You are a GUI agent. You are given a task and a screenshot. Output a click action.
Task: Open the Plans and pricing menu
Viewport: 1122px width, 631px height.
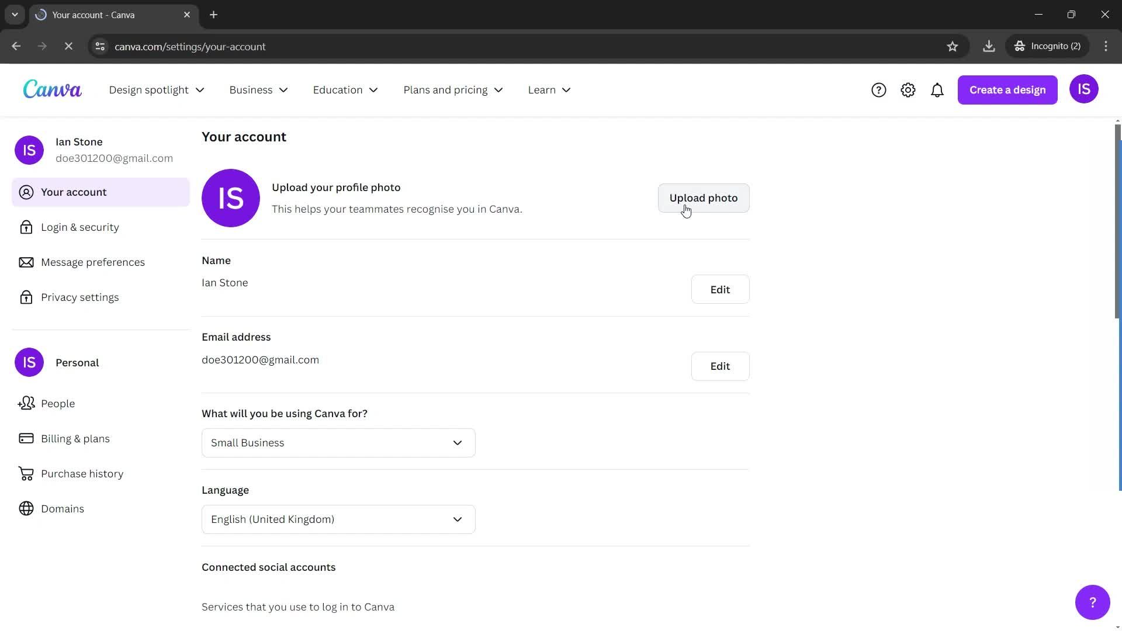[453, 89]
